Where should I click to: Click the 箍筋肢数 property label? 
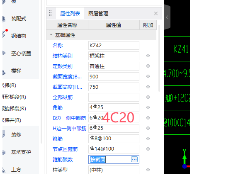(x=63, y=159)
